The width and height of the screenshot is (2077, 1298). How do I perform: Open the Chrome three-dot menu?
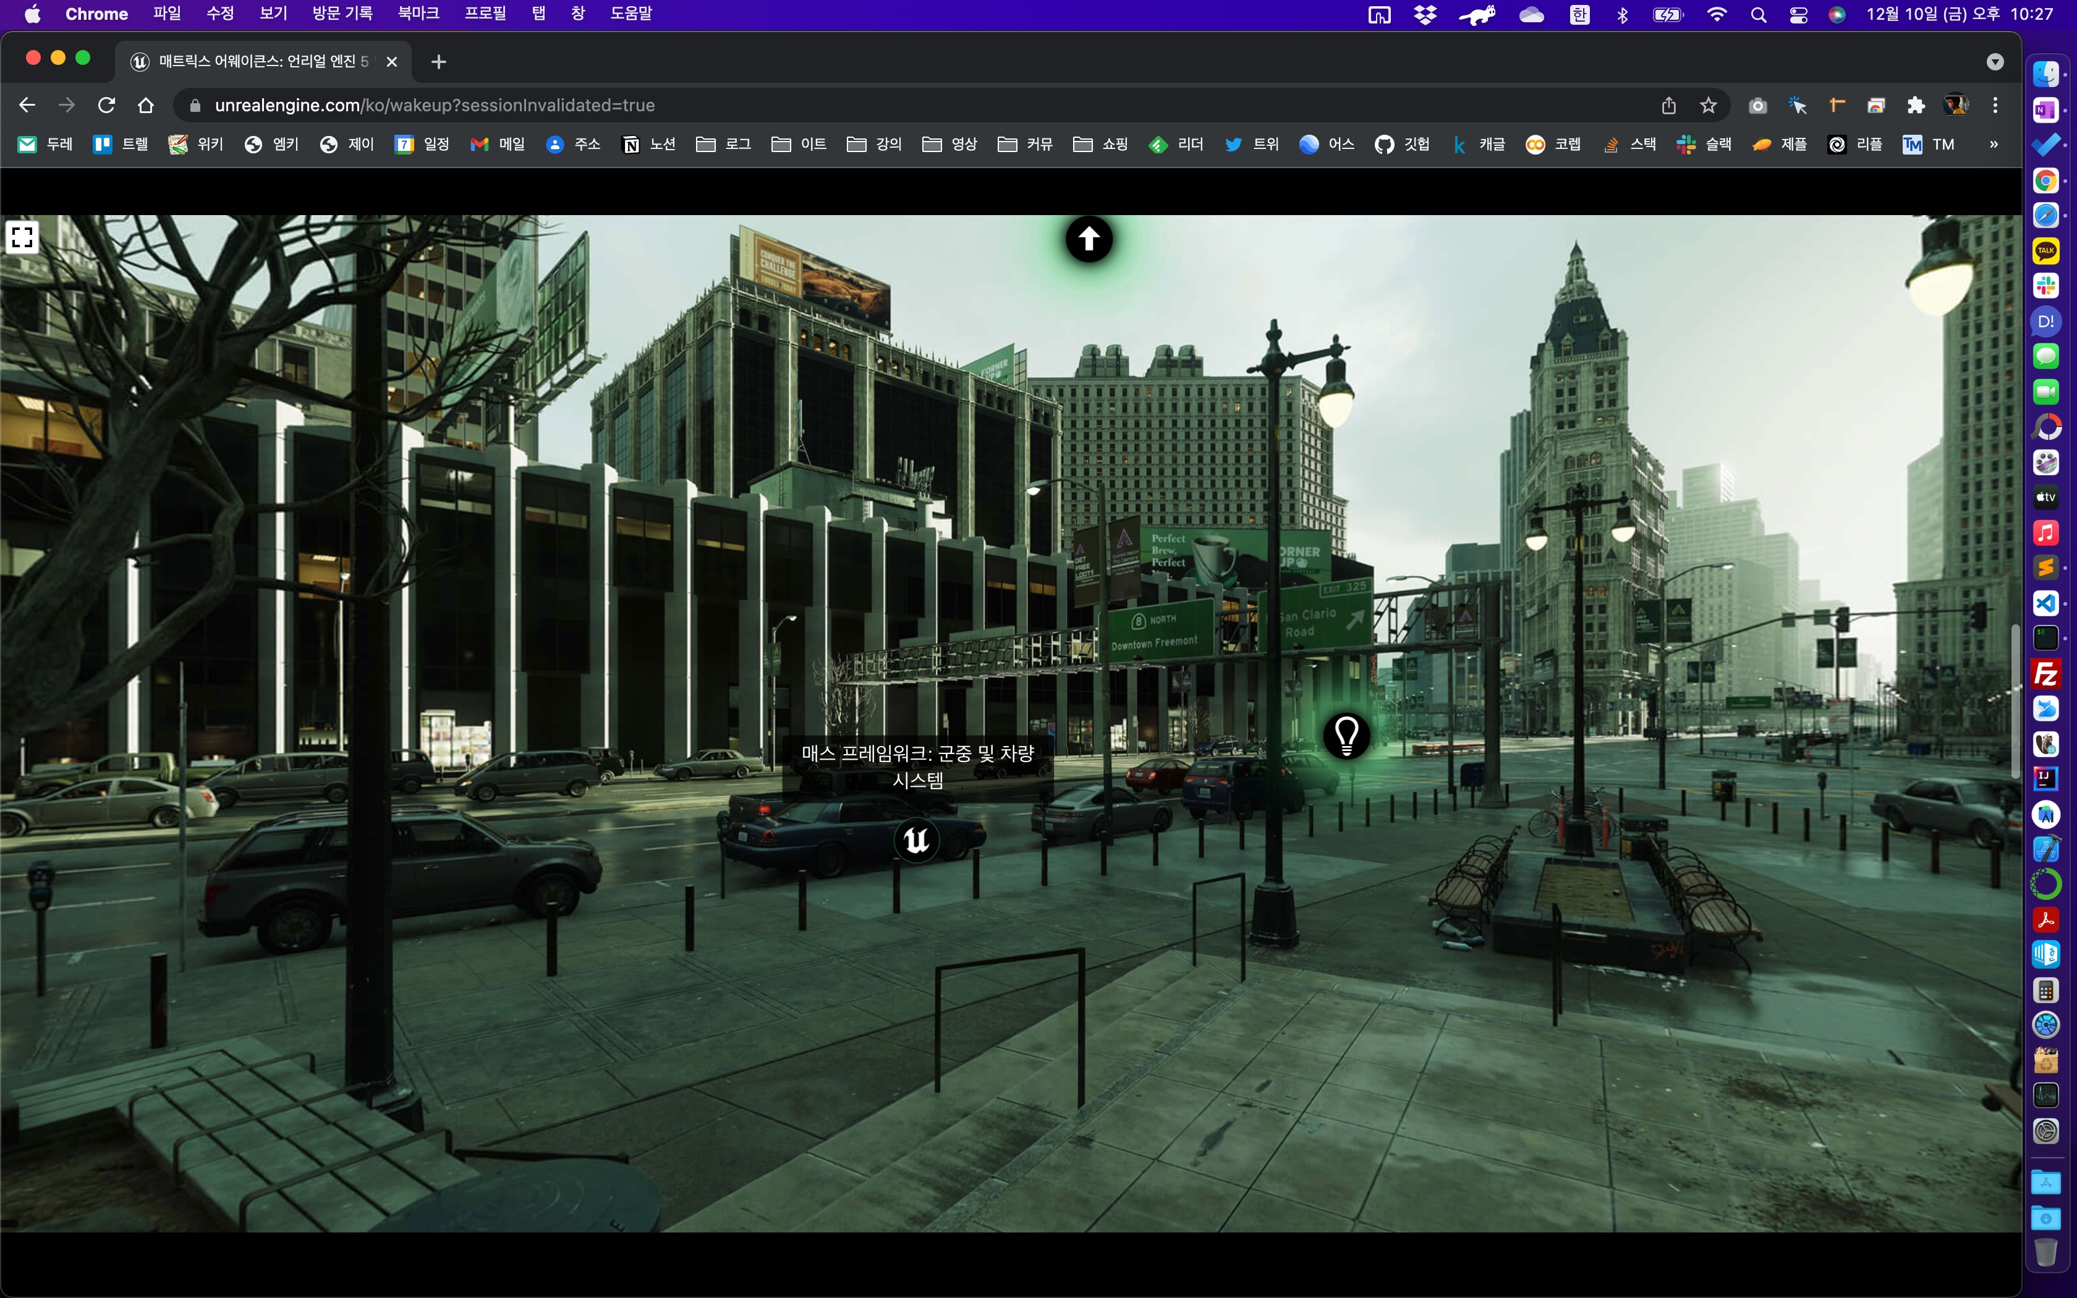[x=1995, y=104]
